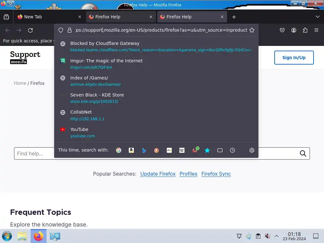This screenshot has width=324, height=243.
Task: Click Firefox icon in the taskbar
Action: (x=38, y=236)
